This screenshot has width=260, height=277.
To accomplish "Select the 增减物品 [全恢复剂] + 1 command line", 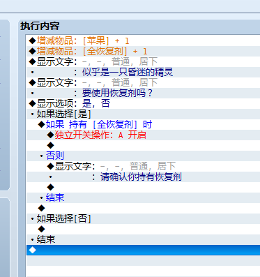I will coord(143,51).
